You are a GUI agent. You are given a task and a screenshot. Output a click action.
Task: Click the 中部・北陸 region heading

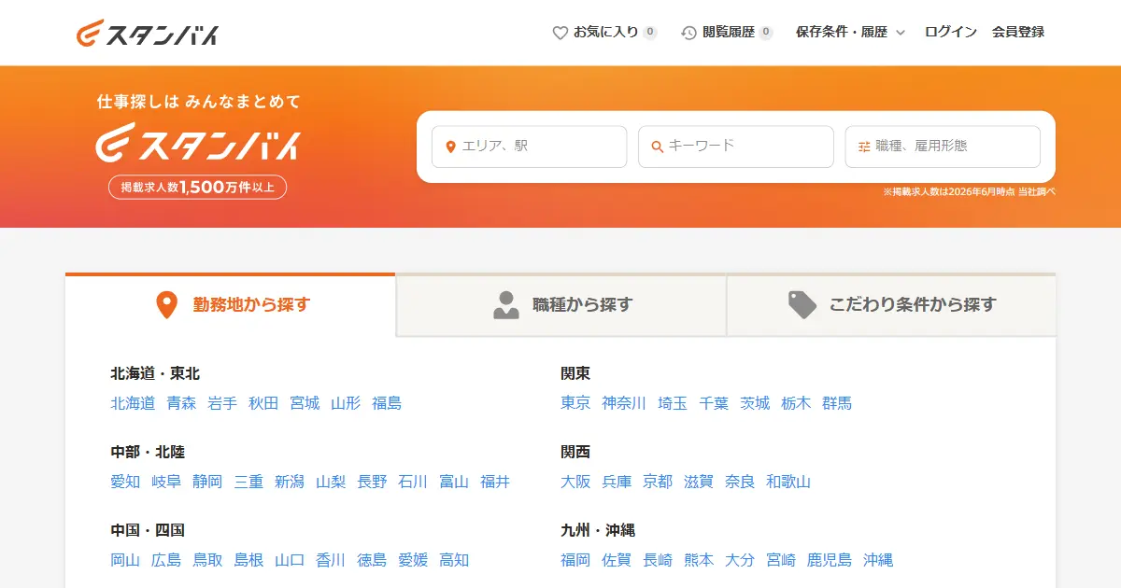pos(148,452)
